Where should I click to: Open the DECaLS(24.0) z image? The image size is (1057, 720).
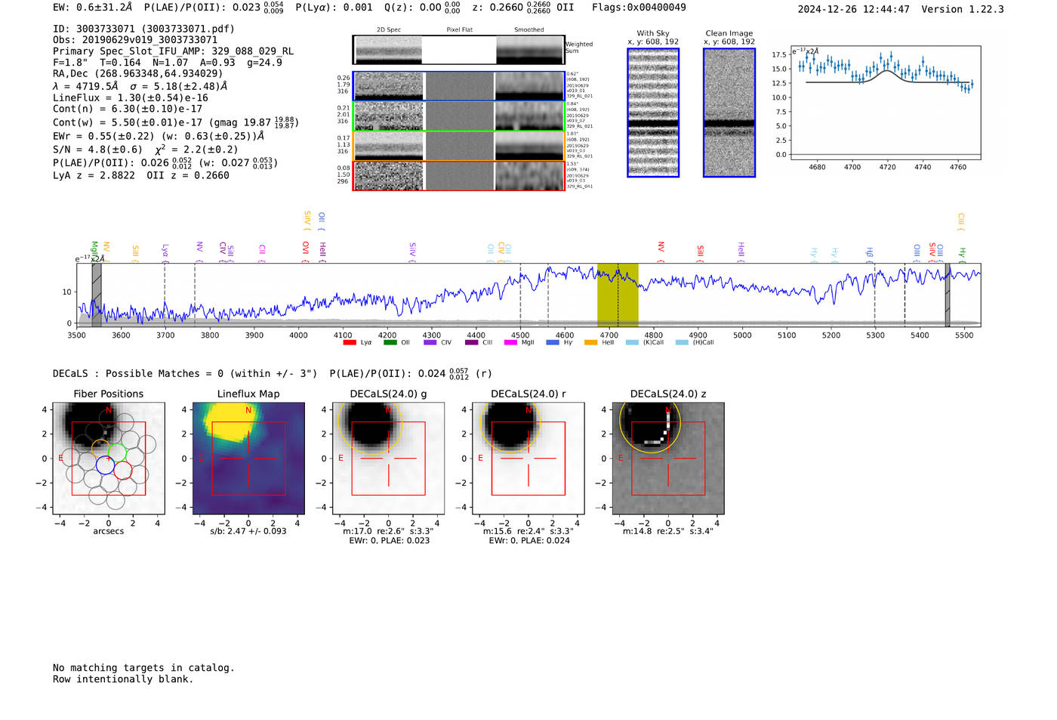[x=668, y=458]
